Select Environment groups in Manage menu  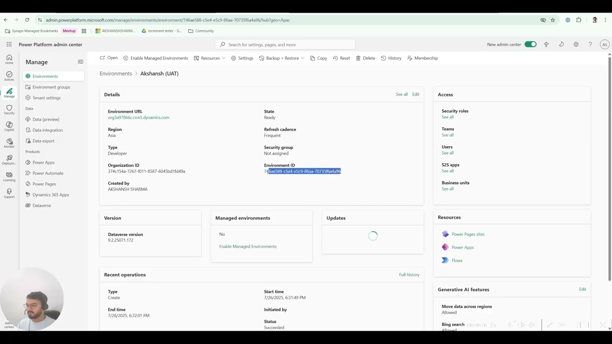[x=54, y=87]
